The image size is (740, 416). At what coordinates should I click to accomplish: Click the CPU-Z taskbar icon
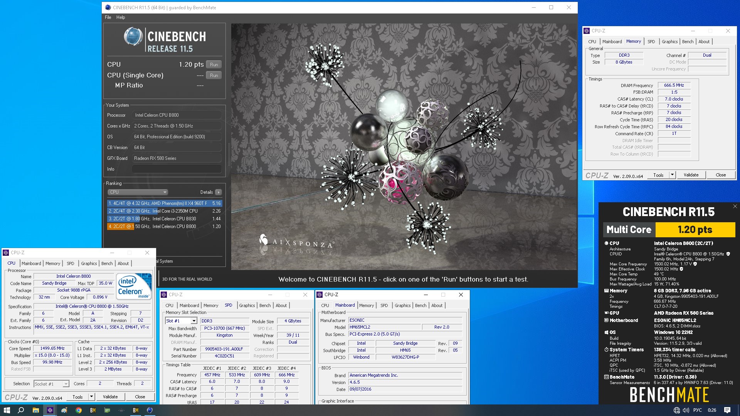click(x=50, y=410)
